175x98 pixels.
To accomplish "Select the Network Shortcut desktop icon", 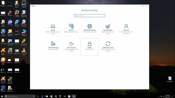I will [17, 23].
